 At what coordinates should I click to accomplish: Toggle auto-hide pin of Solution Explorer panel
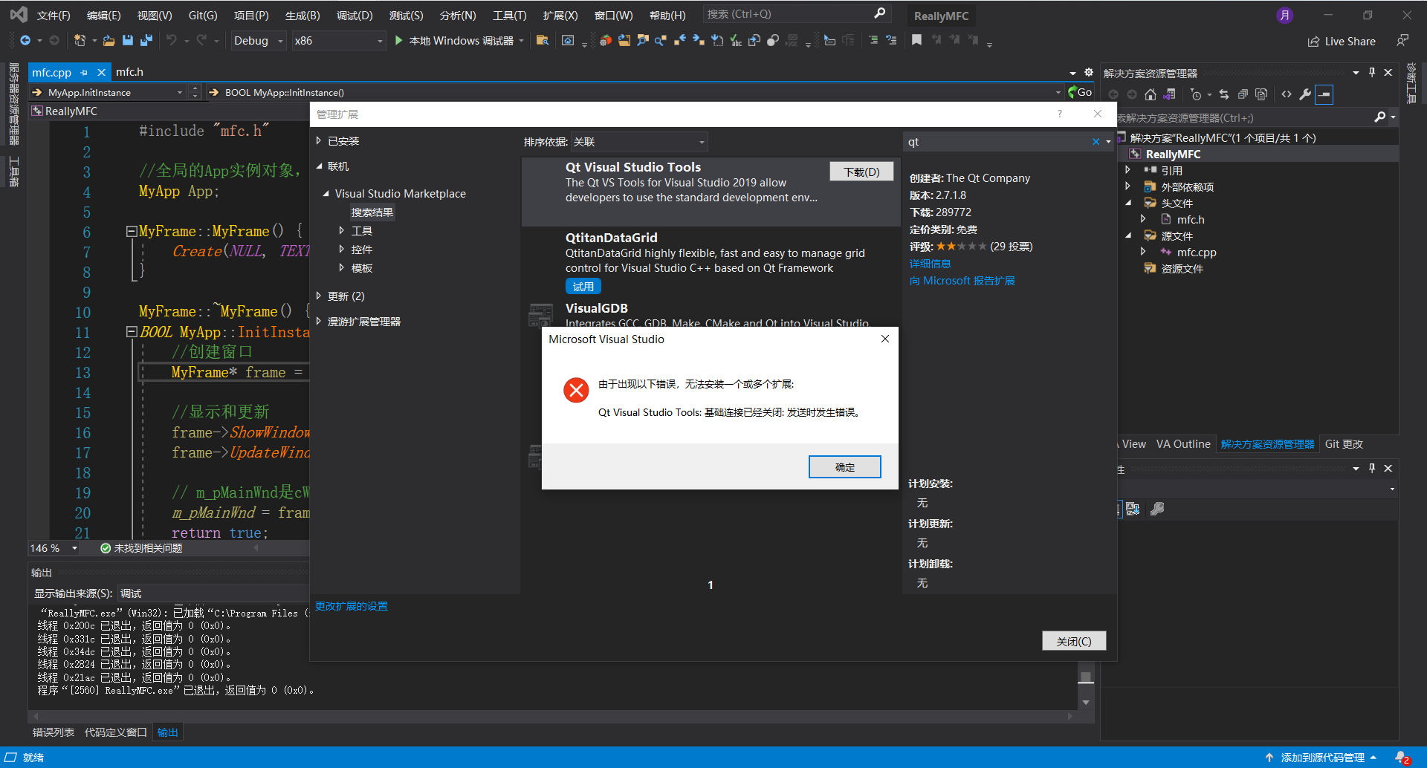[1372, 72]
